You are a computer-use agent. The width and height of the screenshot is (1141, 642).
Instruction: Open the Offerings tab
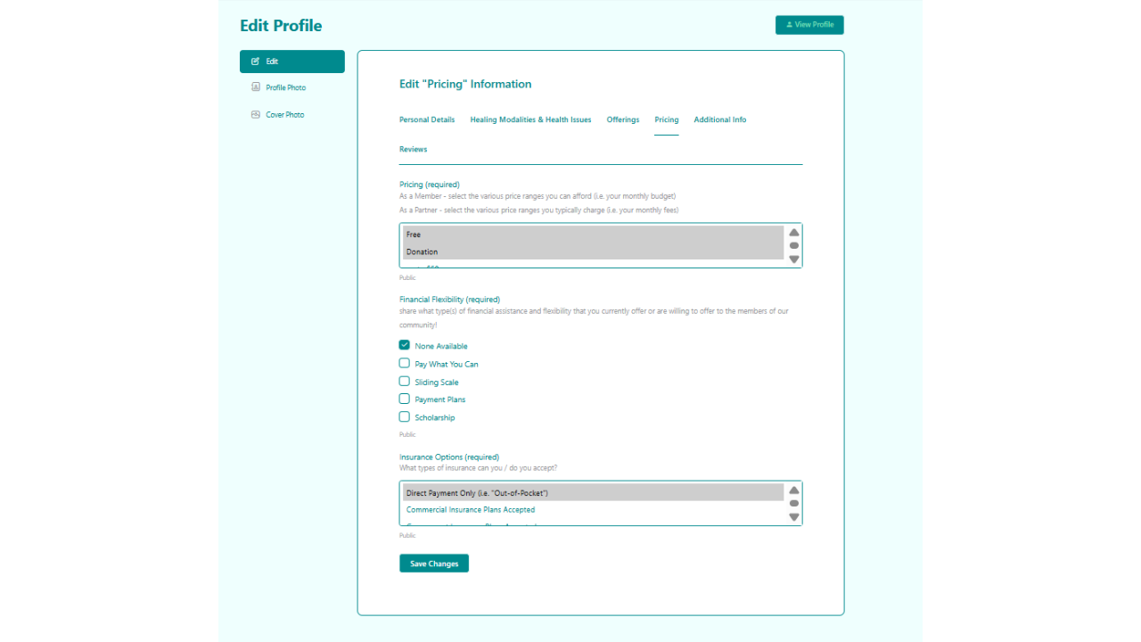pyautogui.click(x=623, y=119)
